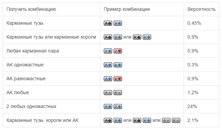Click the grey Kx card in the last row
This screenshot has height=129, width=222.
coord(176,121)
